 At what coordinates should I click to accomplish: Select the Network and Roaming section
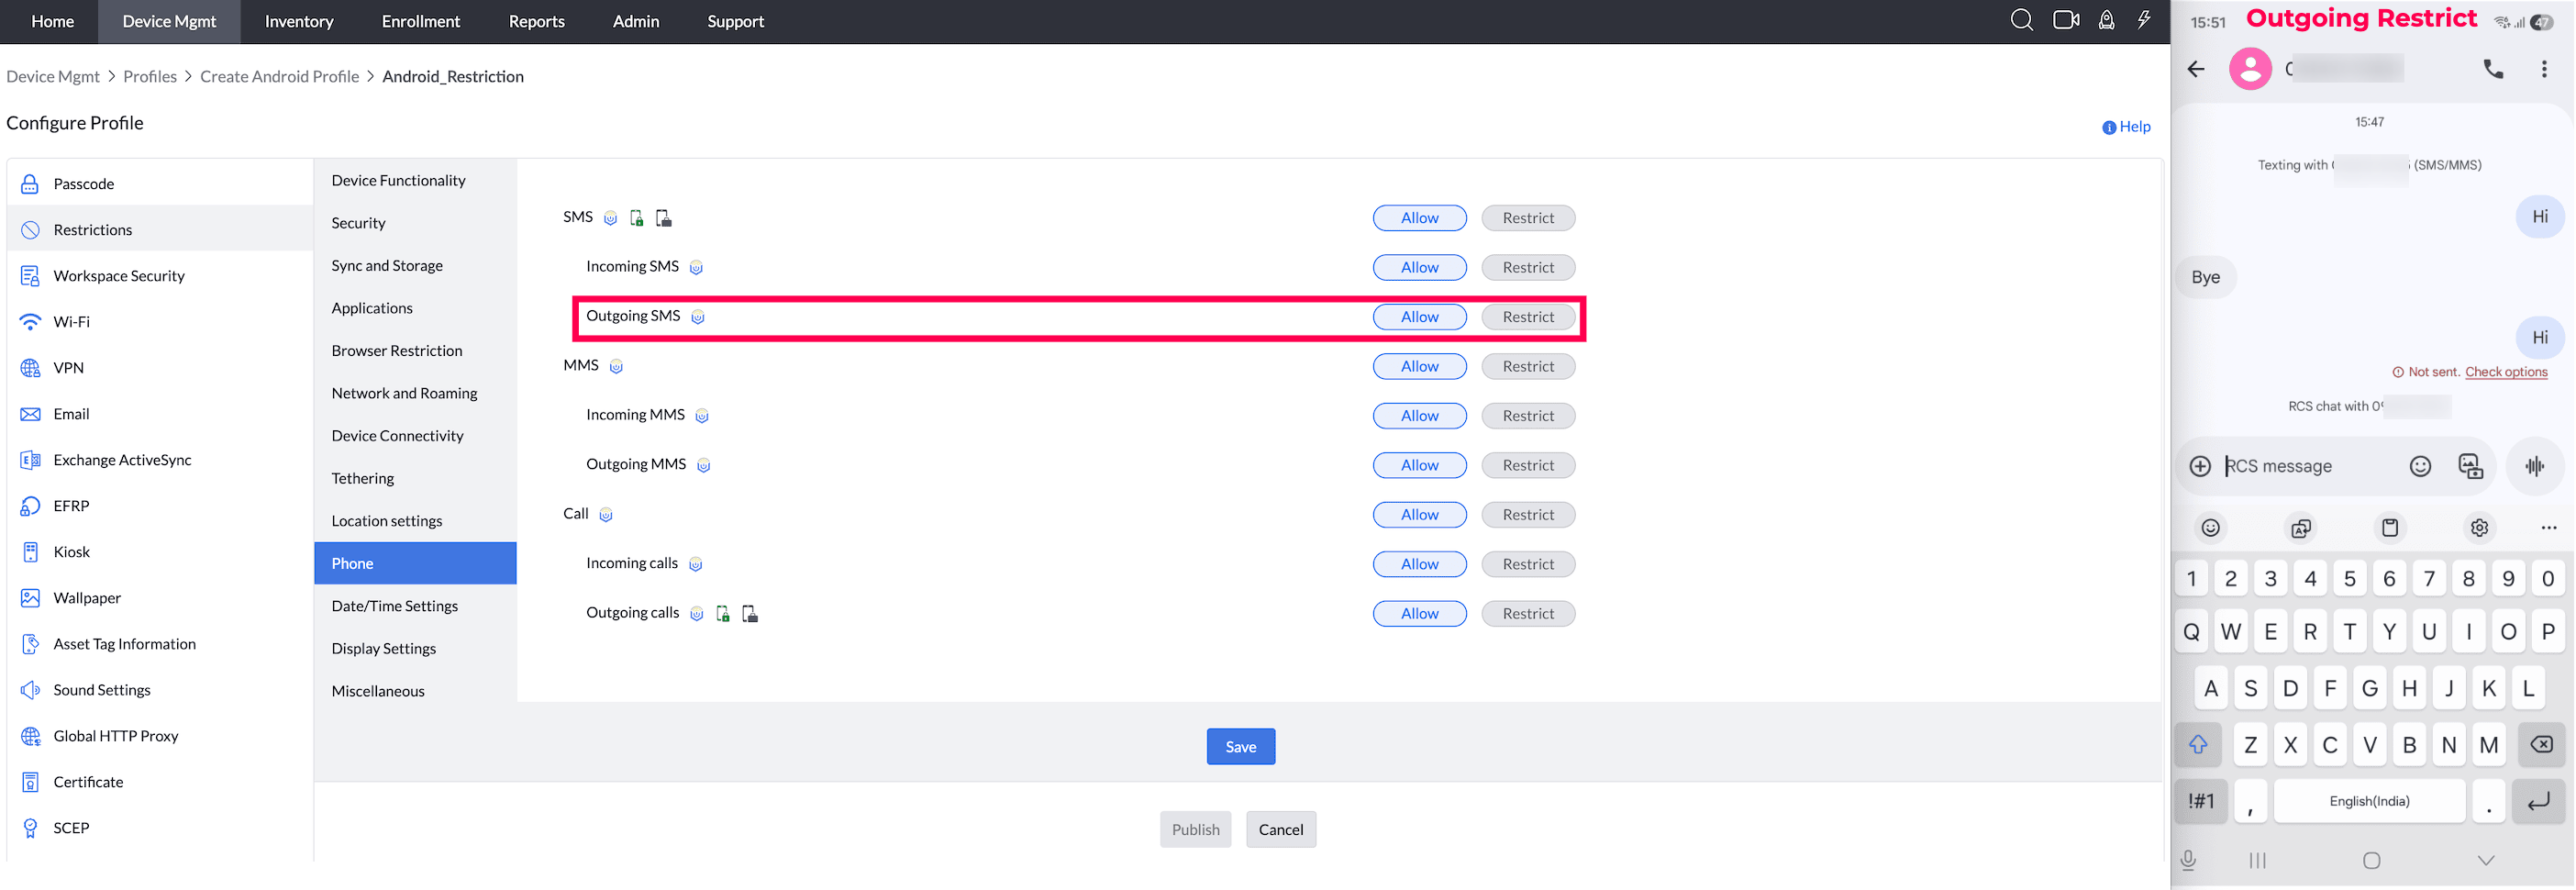(404, 393)
